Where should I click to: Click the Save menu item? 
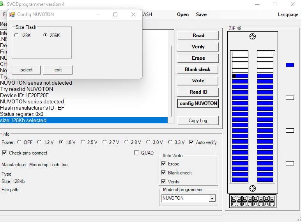(201, 14)
